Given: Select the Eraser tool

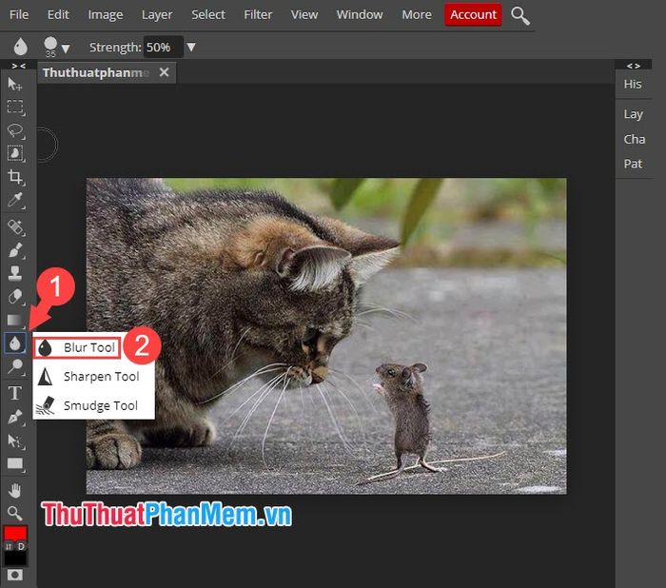Looking at the screenshot, I should click(15, 296).
